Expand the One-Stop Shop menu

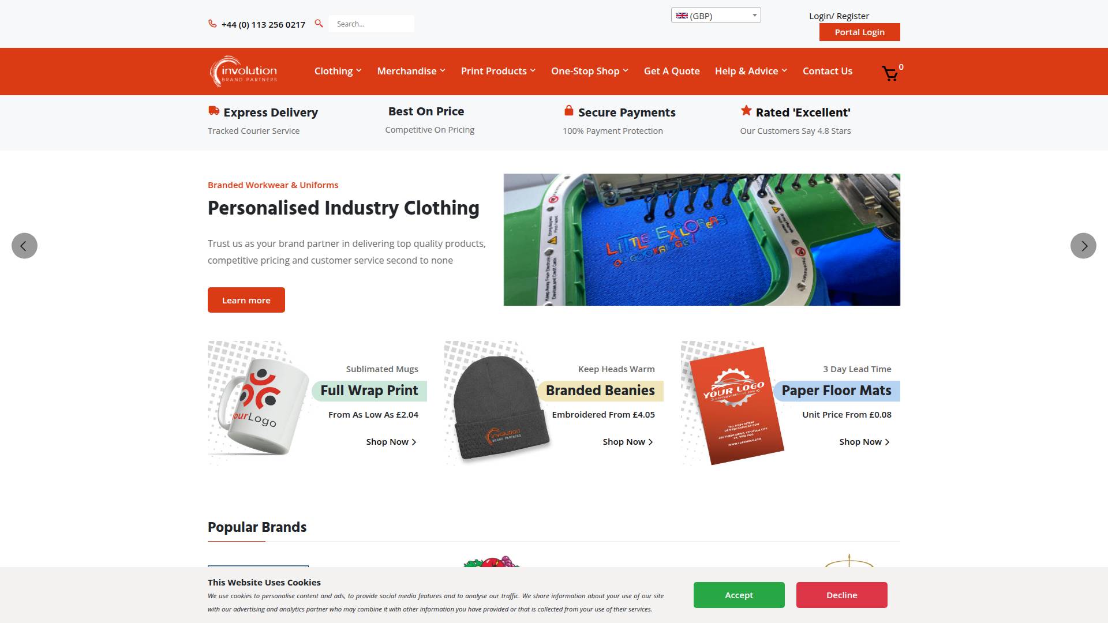click(x=589, y=71)
